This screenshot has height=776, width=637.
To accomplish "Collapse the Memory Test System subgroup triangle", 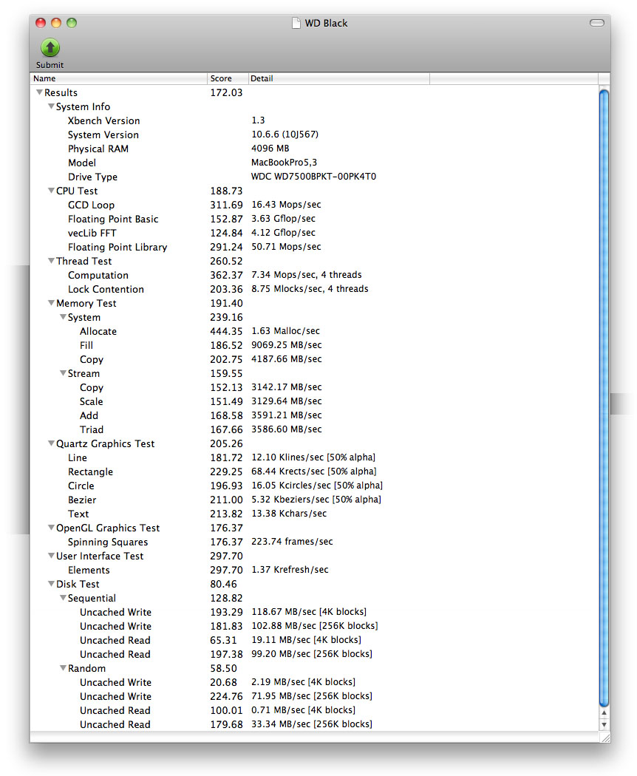I will (x=63, y=317).
